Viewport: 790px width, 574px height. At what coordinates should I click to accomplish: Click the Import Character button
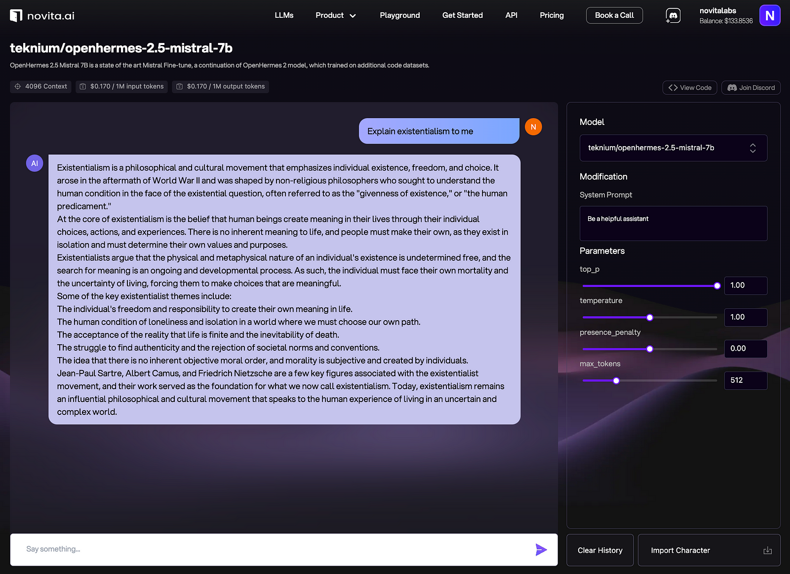pos(709,550)
